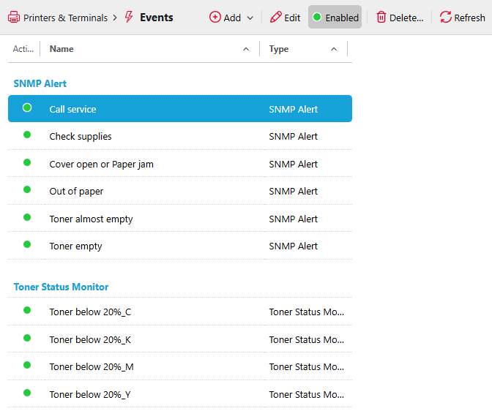Click the Delete... button label

pos(406,18)
